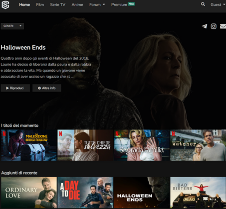Open The Watcher series thumbnail

click(198, 145)
